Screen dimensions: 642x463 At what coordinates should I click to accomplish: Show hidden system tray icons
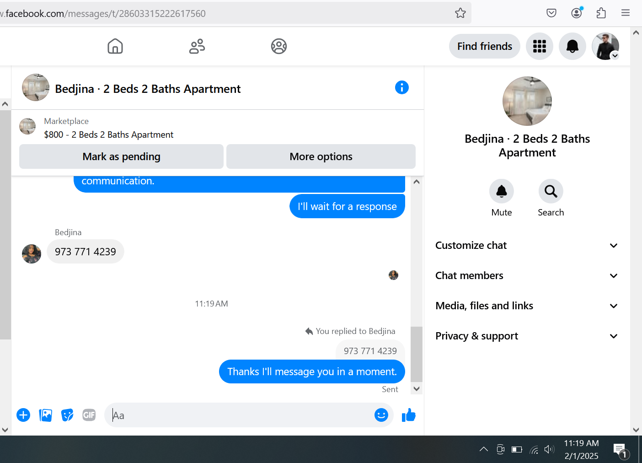pos(484,449)
